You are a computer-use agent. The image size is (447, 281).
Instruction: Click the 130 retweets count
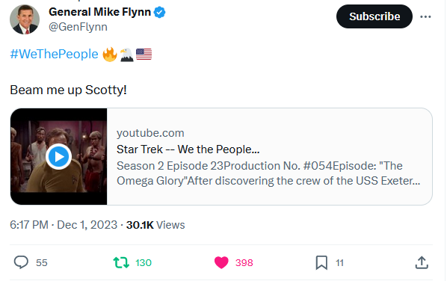tap(144, 263)
